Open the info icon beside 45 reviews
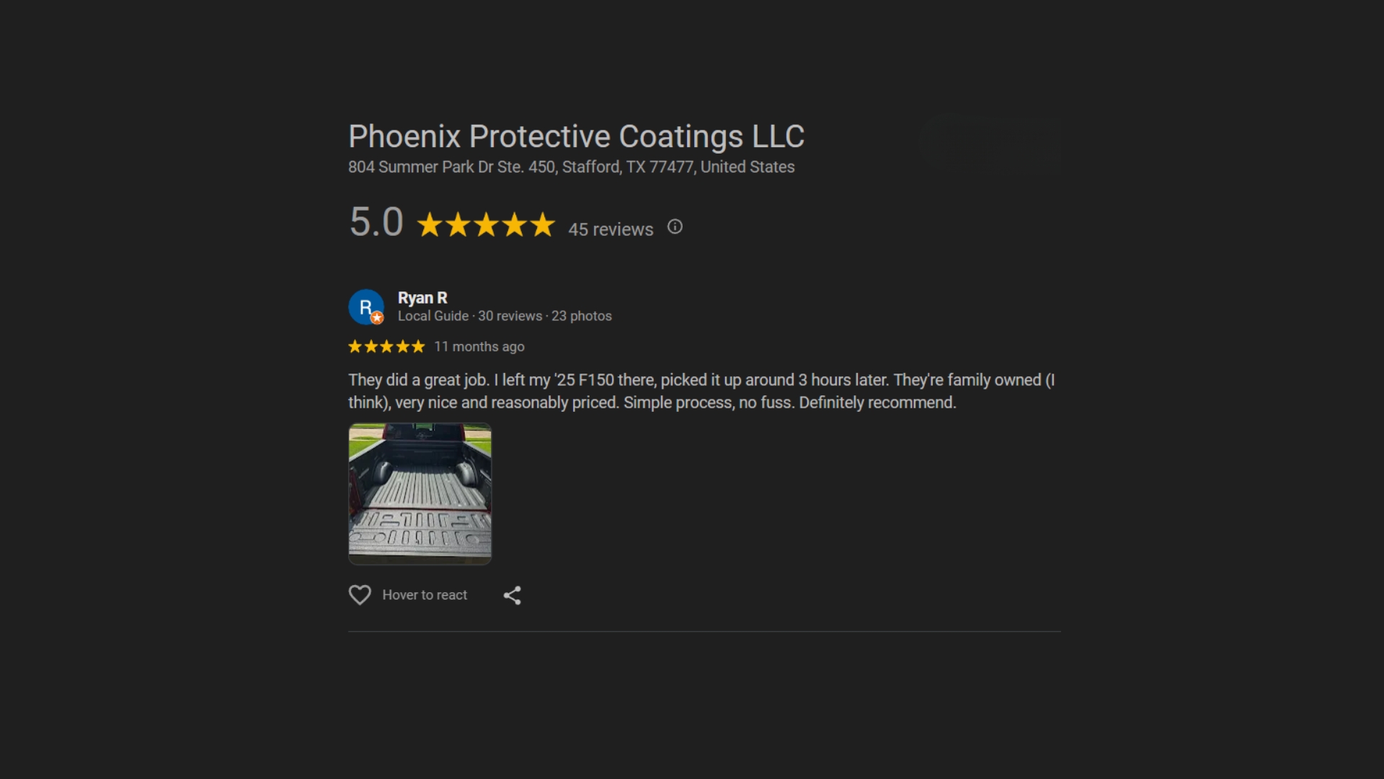The height and width of the screenshot is (779, 1384). click(675, 227)
